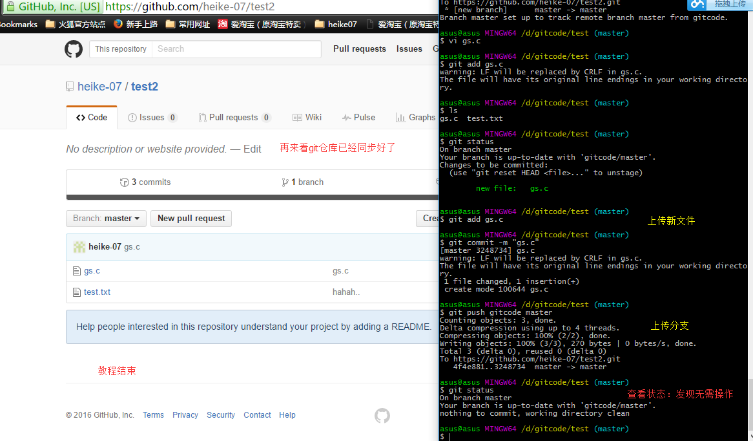The image size is (753, 441).
Task: Open the Graphs tab
Action: (415, 117)
